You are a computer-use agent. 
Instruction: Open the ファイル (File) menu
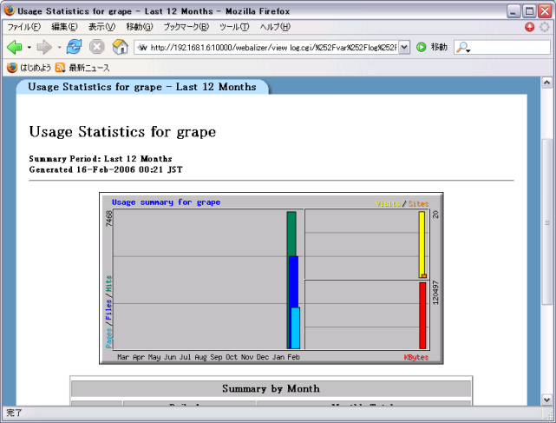(x=23, y=27)
